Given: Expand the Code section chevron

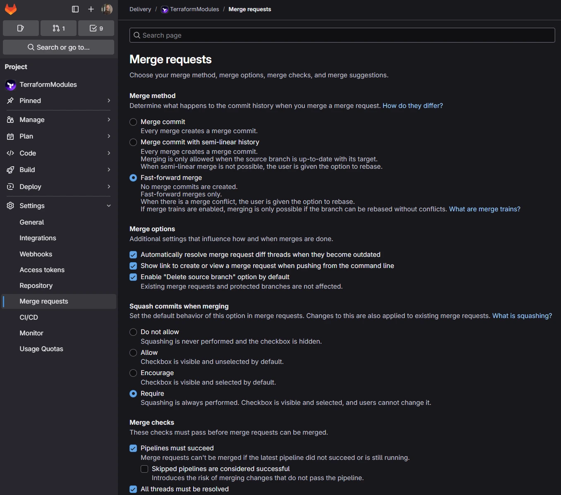Looking at the screenshot, I should 109,153.
